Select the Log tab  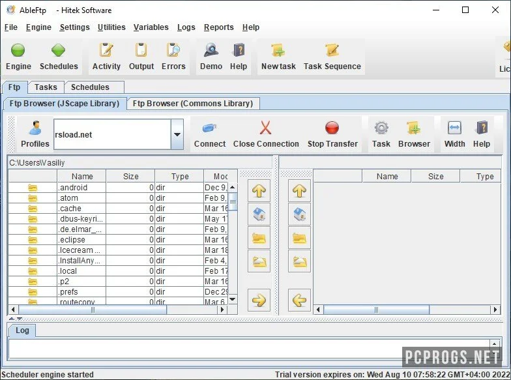(x=22, y=330)
